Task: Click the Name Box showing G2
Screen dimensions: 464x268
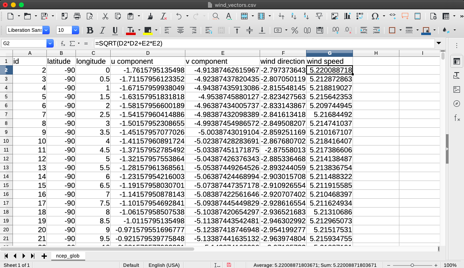Action: pyautogui.click(x=24, y=44)
